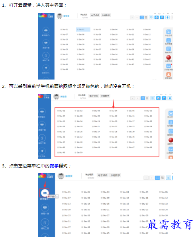Click 请登录 link in step 1 screenshot
Image resolution: width=196 pixels, height=237 pixels.
pyautogui.click(x=67, y=16)
